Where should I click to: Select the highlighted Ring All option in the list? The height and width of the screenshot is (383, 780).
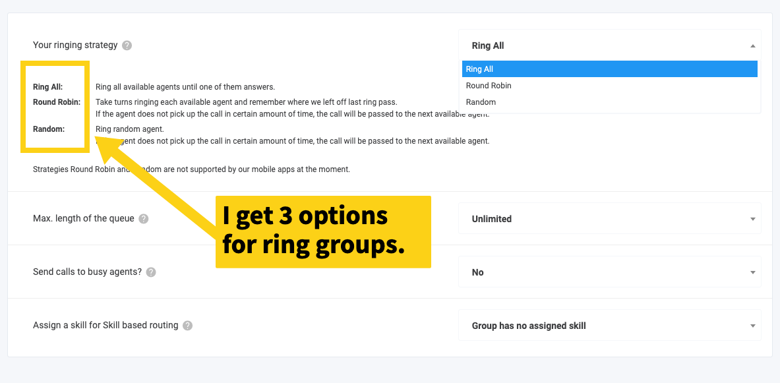click(610, 69)
